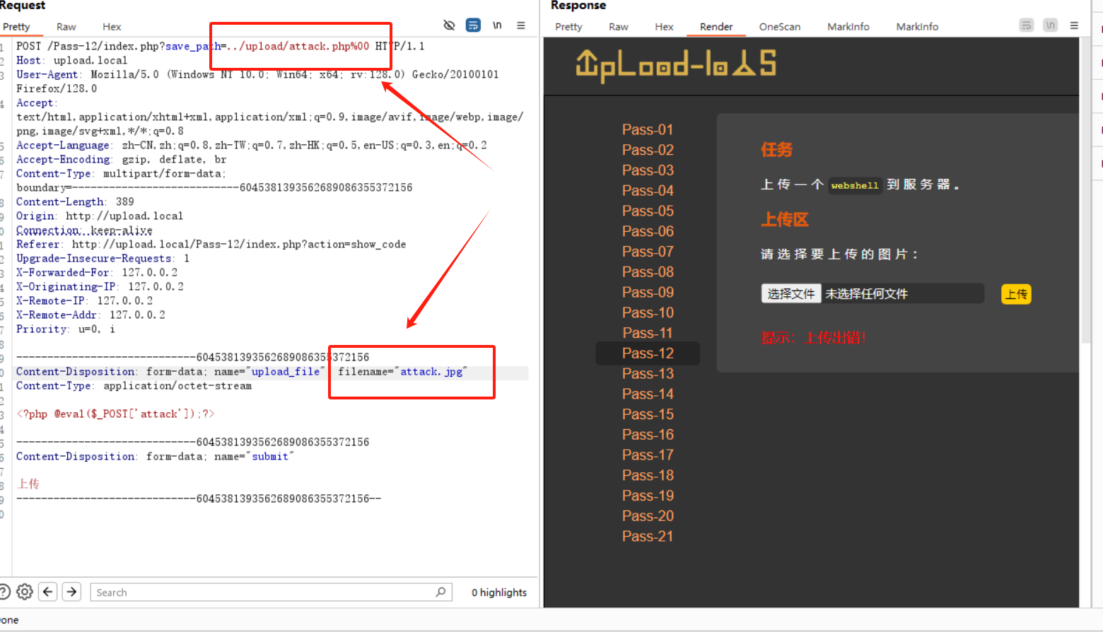
Task: Click the red 提示 upload error message
Action: 813,338
